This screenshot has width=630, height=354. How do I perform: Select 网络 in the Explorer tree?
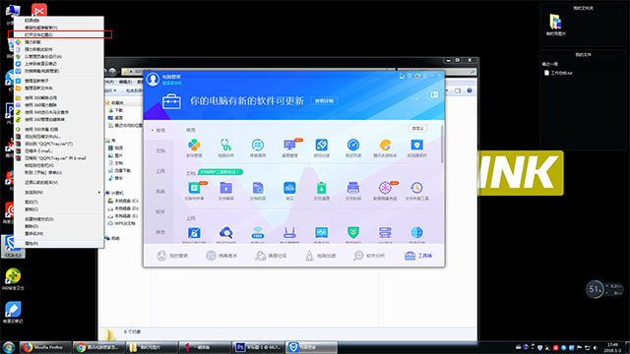[112, 238]
